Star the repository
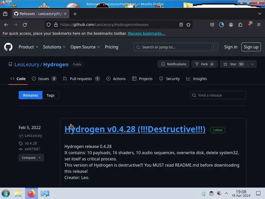265x199 pixels. (x=234, y=64)
